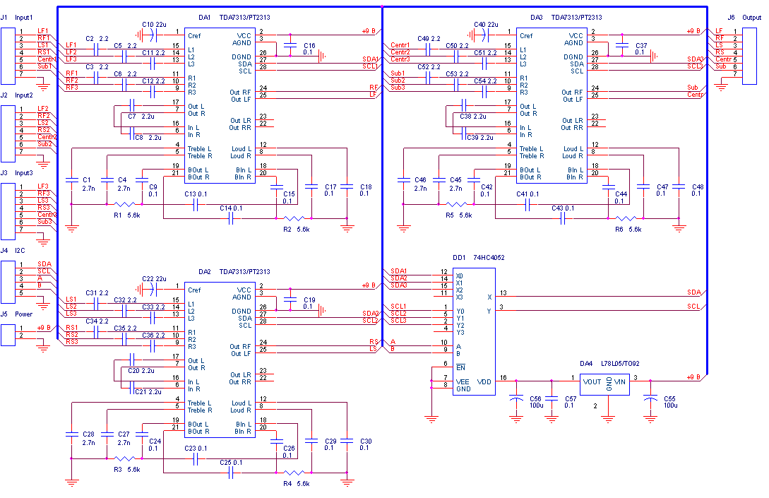Viewport: 769px width, 498px height.
Task: Select the SDA1 net label at DD1
Action: point(398,271)
